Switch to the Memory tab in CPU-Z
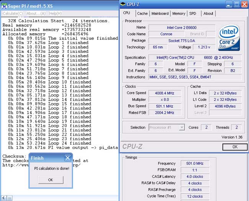 (x=179, y=13)
